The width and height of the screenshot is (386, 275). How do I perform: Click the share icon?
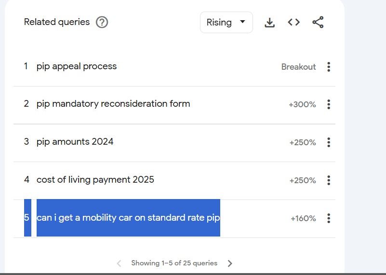[318, 22]
